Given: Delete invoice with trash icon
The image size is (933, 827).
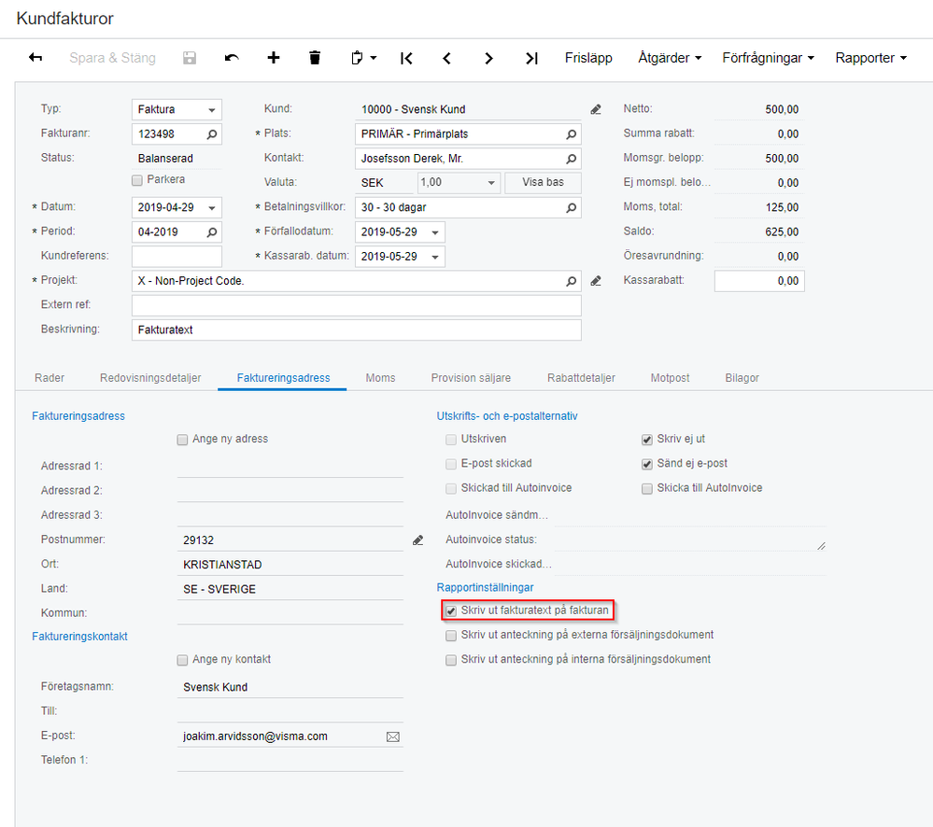Looking at the screenshot, I should coord(315,58).
